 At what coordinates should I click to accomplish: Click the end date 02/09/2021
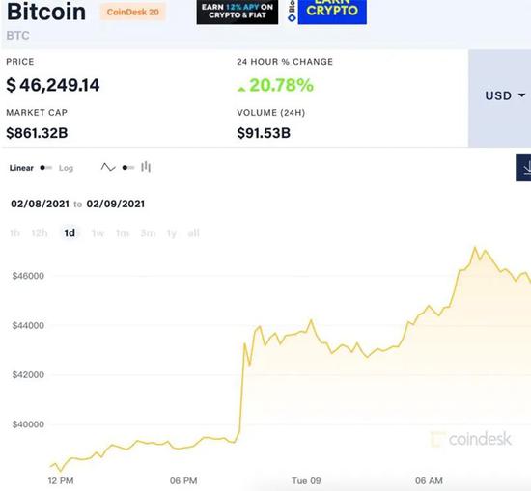tap(116, 204)
